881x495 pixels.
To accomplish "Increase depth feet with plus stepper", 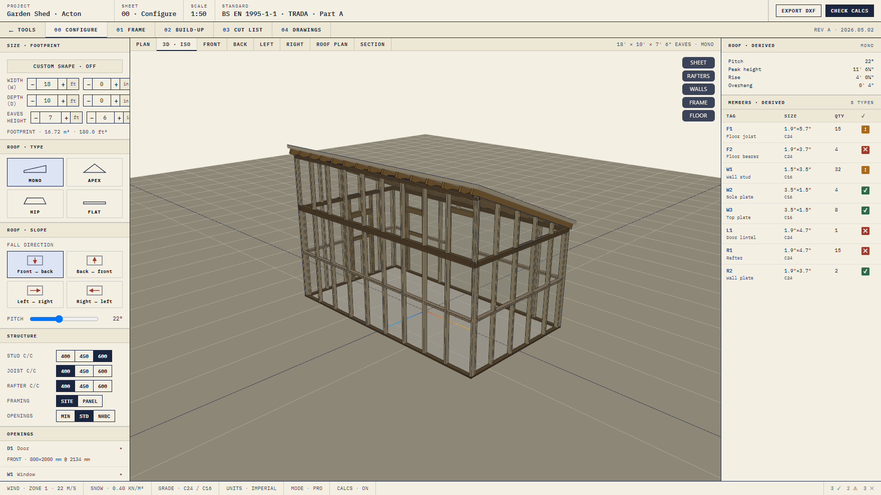I will (63, 101).
